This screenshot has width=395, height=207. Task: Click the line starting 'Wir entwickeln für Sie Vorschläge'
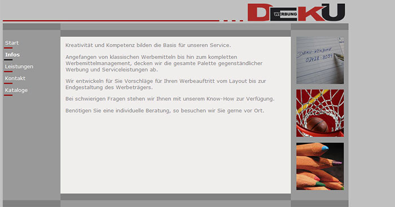tap(166, 81)
